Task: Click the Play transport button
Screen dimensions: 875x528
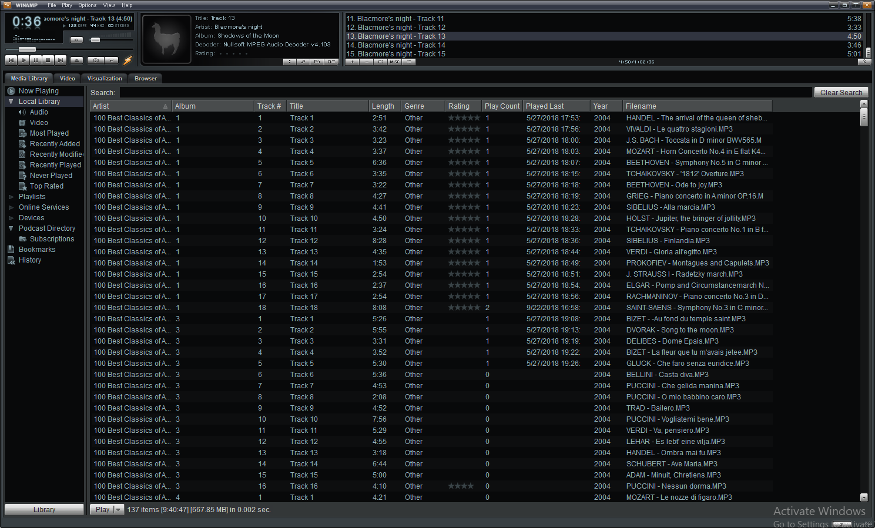Action: click(24, 60)
